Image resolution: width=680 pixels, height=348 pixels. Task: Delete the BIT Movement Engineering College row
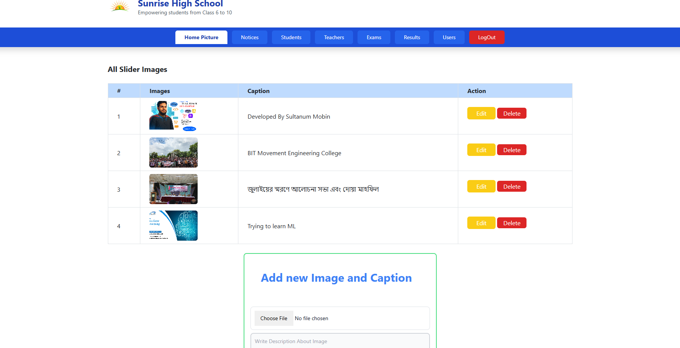(512, 150)
